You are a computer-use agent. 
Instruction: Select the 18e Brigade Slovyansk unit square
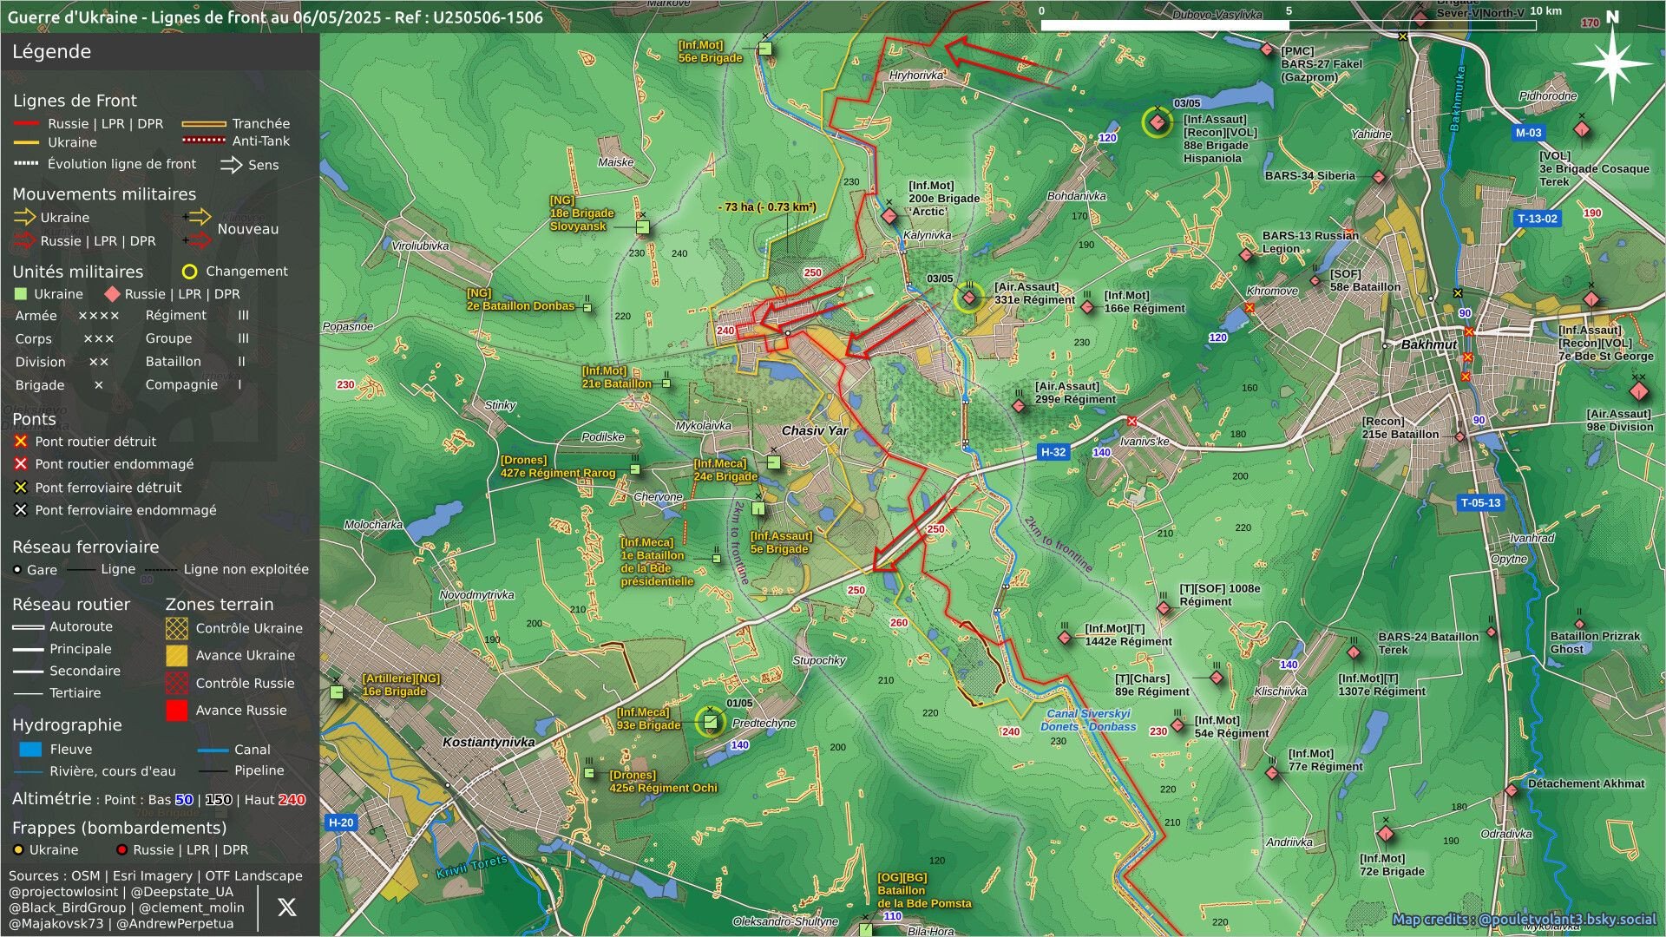tap(643, 227)
